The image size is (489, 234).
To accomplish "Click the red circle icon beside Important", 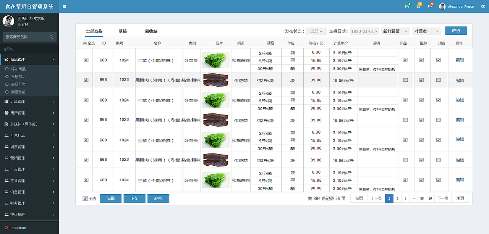I will pyautogui.click(x=6, y=228).
